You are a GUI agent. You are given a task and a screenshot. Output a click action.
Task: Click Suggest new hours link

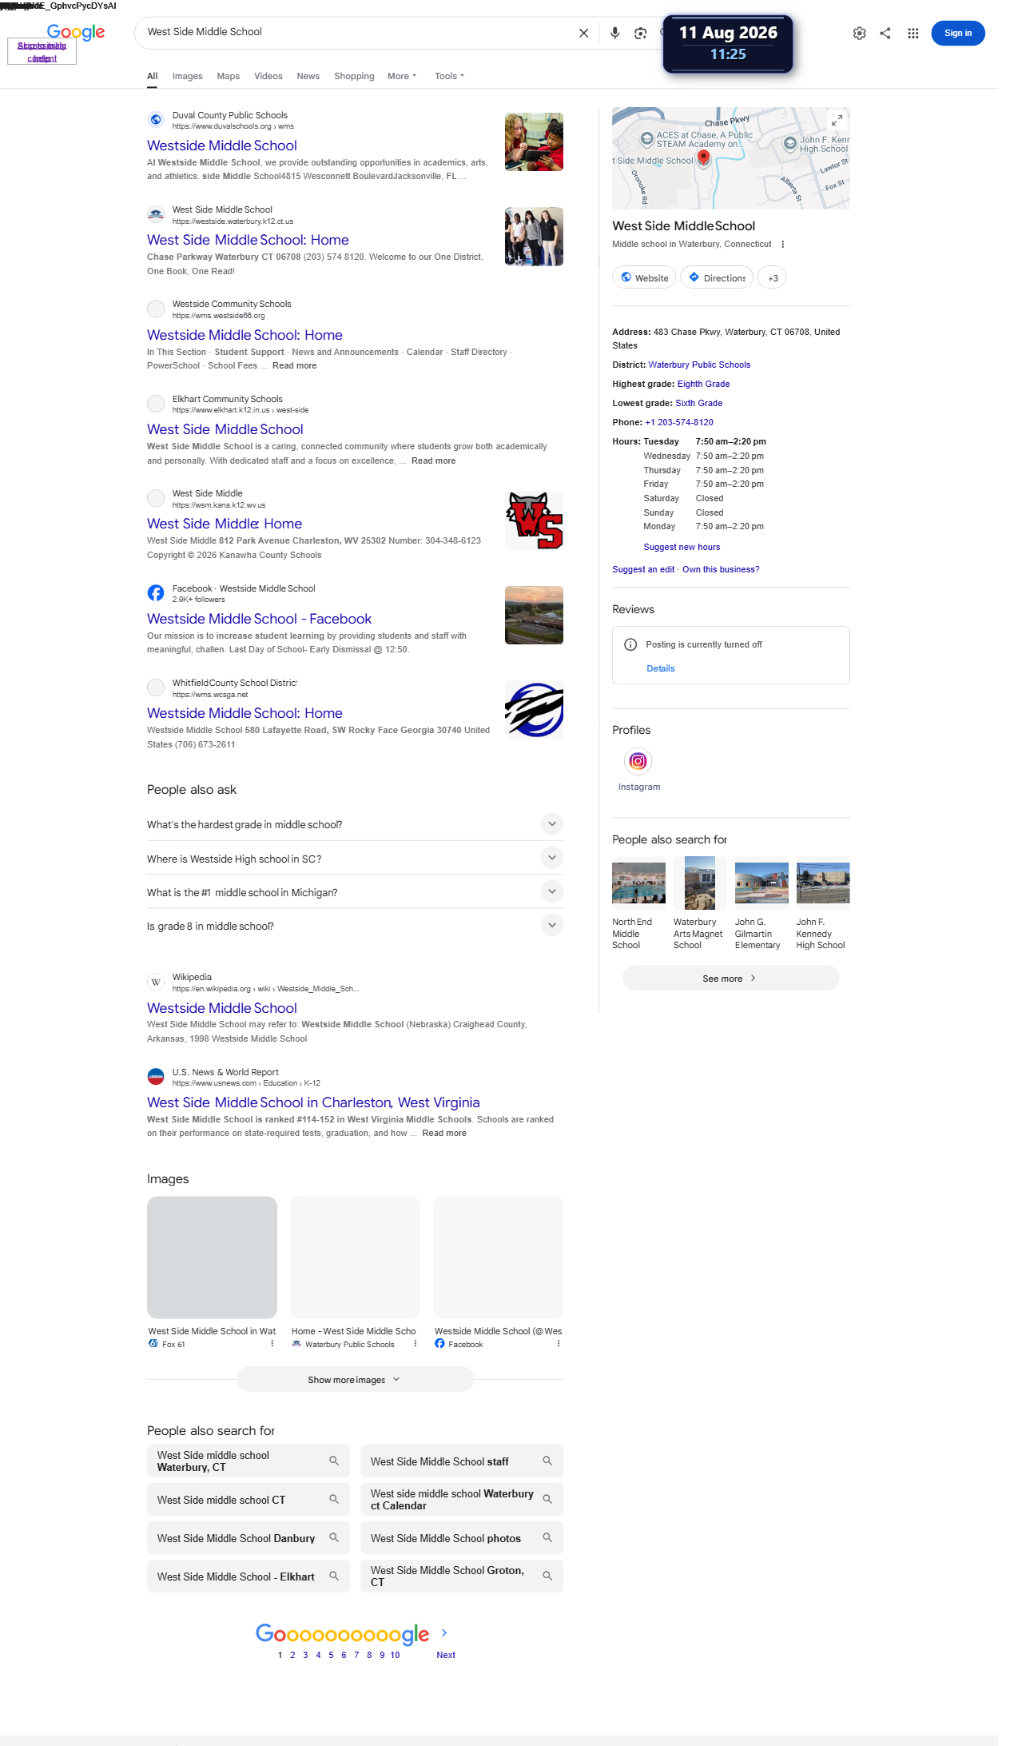(x=682, y=547)
